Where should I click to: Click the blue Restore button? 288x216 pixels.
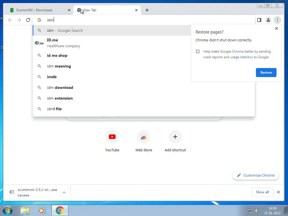point(266,73)
